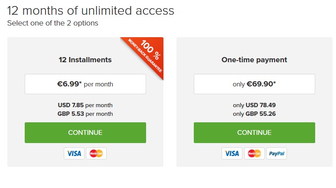Click the 12 Installments card title
This screenshot has width=336, height=188.
[85, 60]
